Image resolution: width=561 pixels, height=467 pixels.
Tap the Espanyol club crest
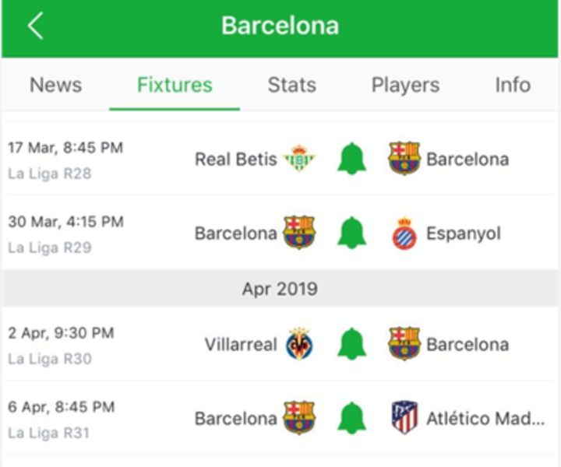tap(404, 233)
